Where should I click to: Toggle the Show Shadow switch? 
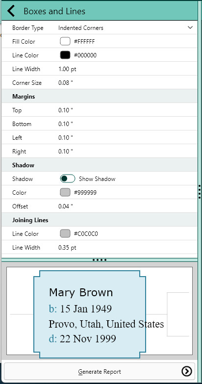point(67,179)
